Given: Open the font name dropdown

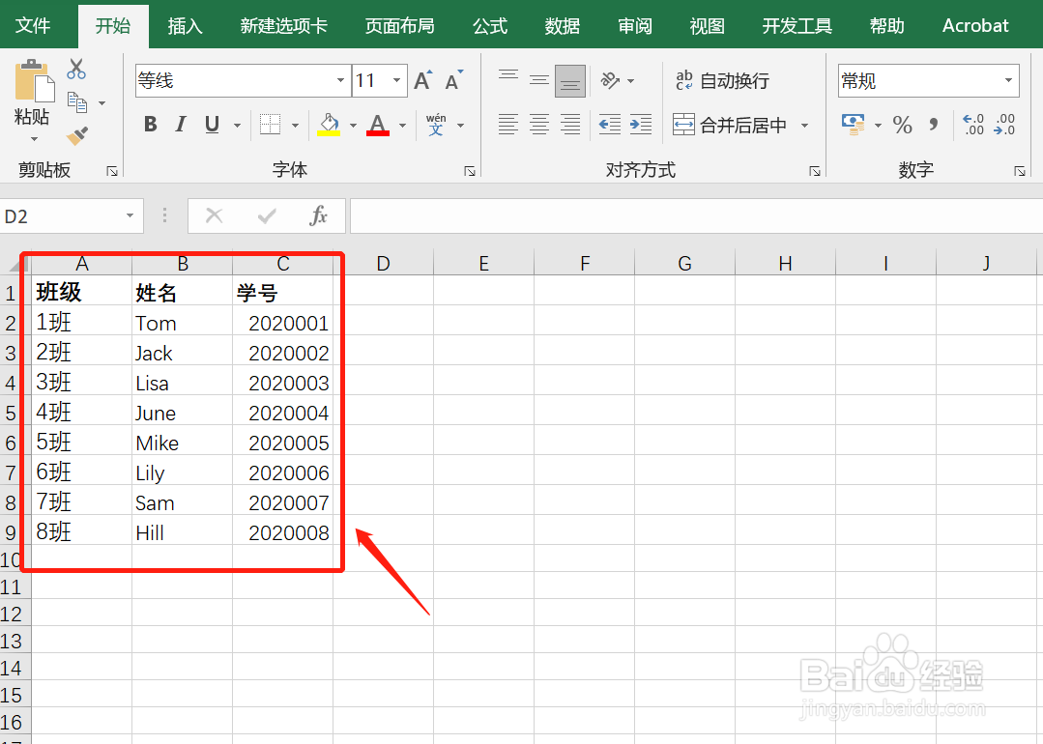Looking at the screenshot, I should coord(339,81).
